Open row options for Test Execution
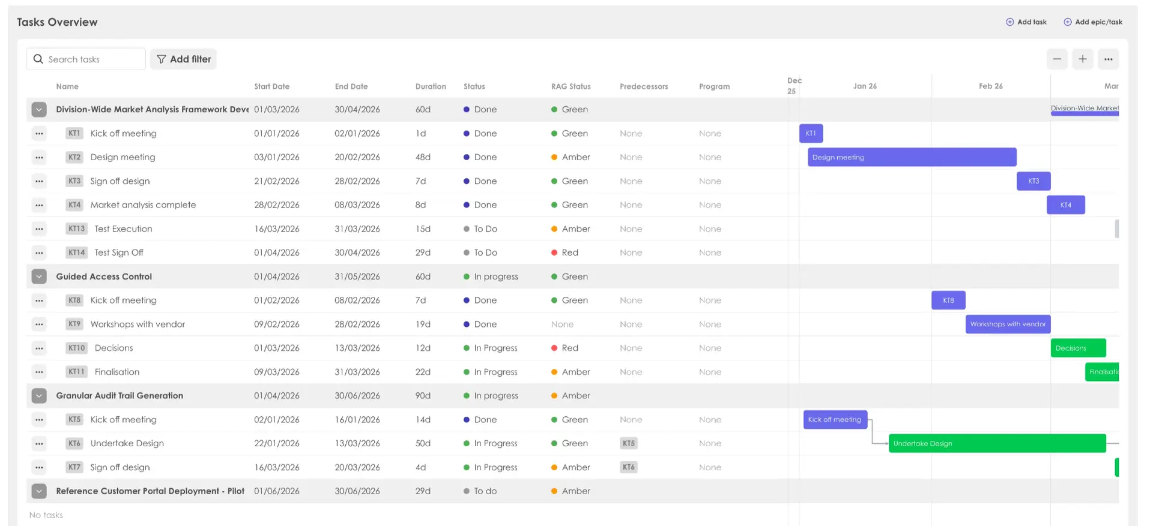This screenshot has width=1153, height=526. [39, 229]
